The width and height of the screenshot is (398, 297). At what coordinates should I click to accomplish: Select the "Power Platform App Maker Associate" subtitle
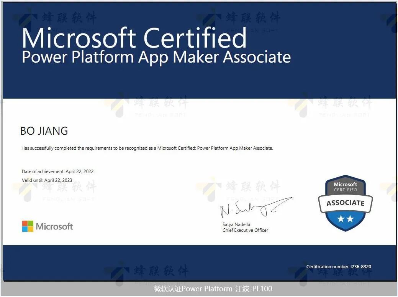156,57
